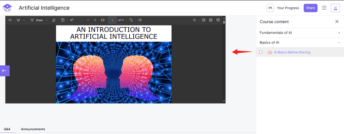Image resolution: width=344 pixels, height=134 pixels.
Task: Zoom in with the plus icon
Action: (95, 20)
